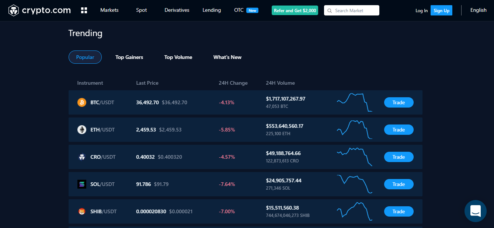Click the Trending section heading
This screenshot has height=228, width=494.
85,33
